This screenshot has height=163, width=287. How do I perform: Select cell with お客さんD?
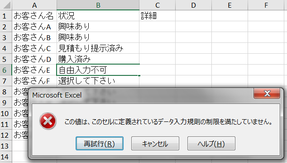[x=34, y=59]
